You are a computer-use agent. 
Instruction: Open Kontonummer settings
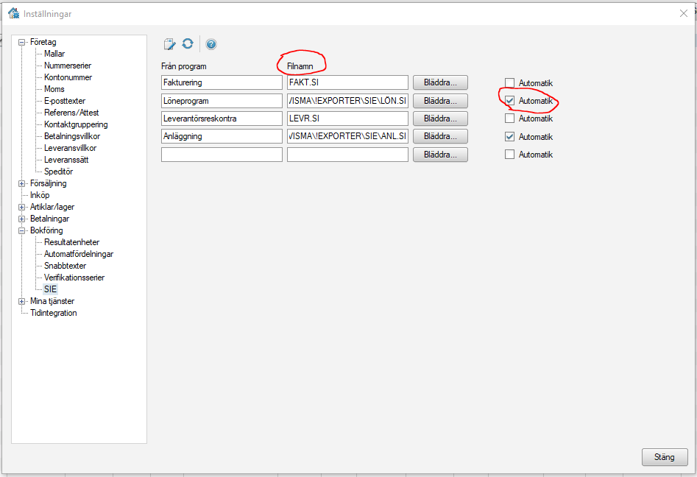(x=68, y=77)
